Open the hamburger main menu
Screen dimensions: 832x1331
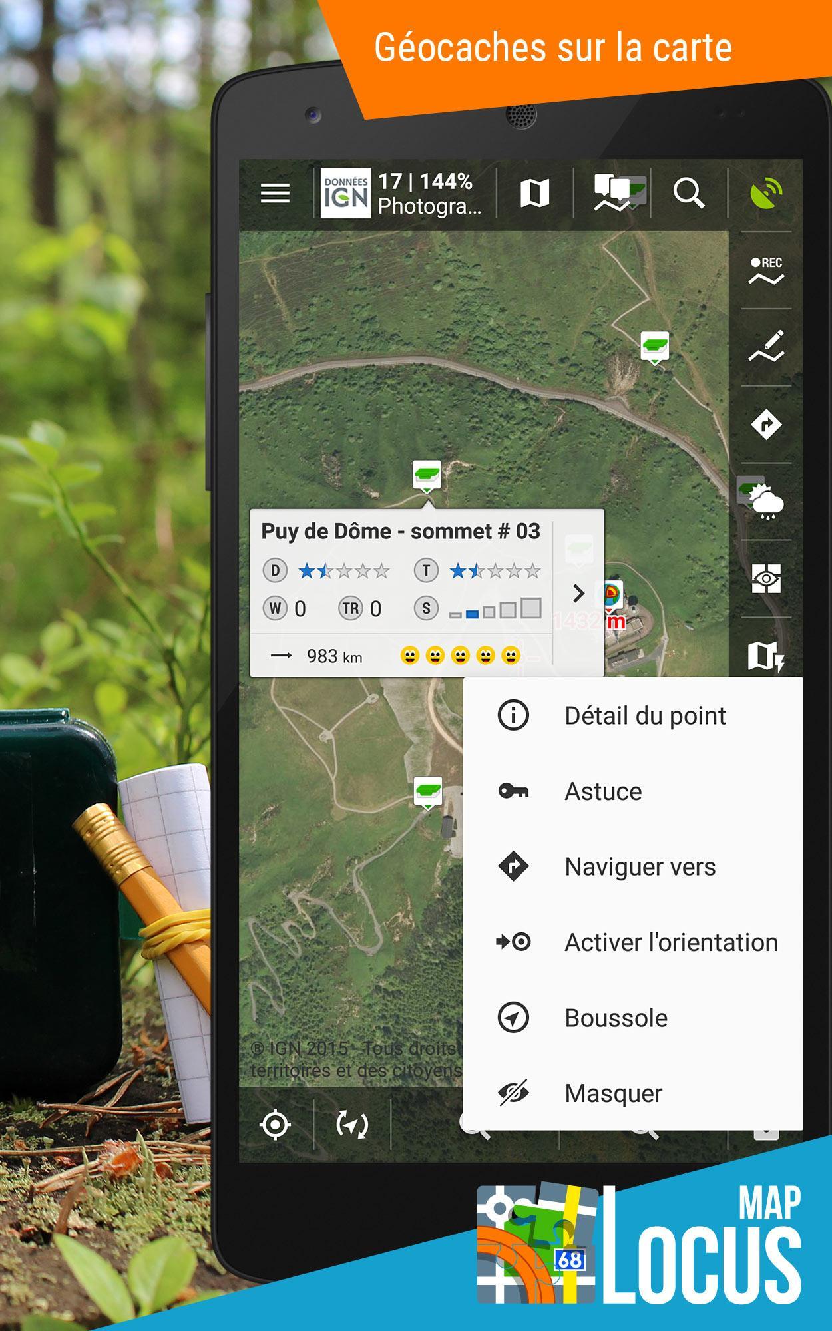(275, 194)
